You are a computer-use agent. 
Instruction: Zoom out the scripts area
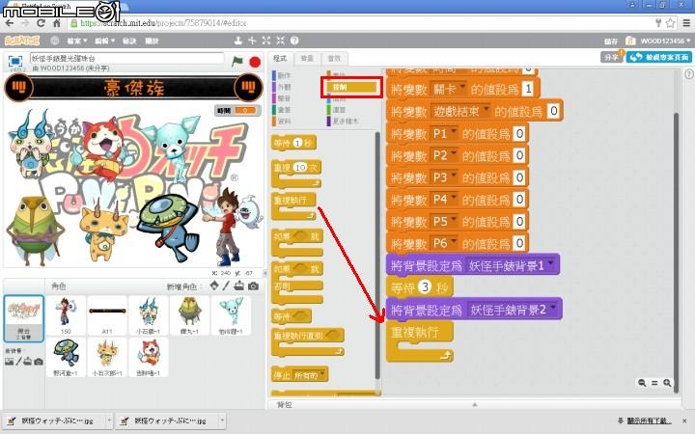click(642, 383)
